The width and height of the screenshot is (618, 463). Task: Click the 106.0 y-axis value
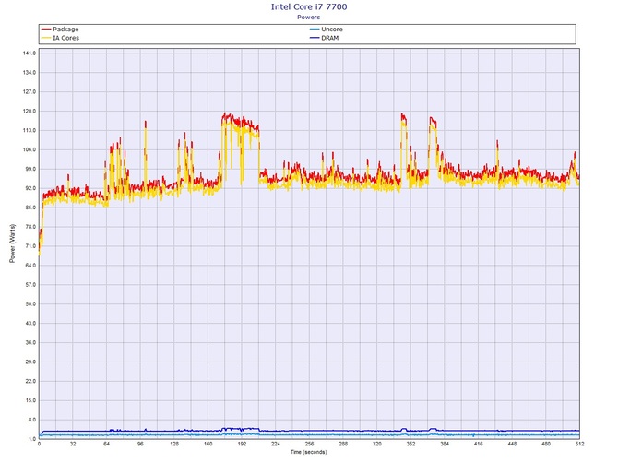click(30, 149)
